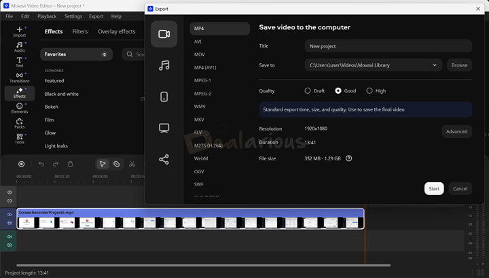Screen dimensions: 489x278
Task: Select the High quality option
Action: [369, 90]
